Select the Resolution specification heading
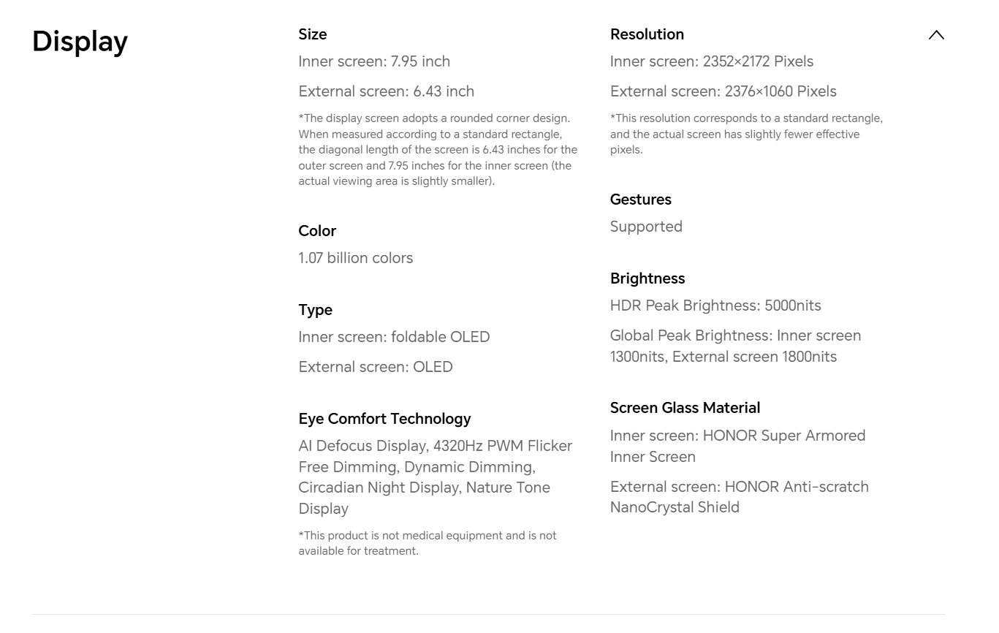This screenshot has height=633, width=999. click(x=647, y=34)
